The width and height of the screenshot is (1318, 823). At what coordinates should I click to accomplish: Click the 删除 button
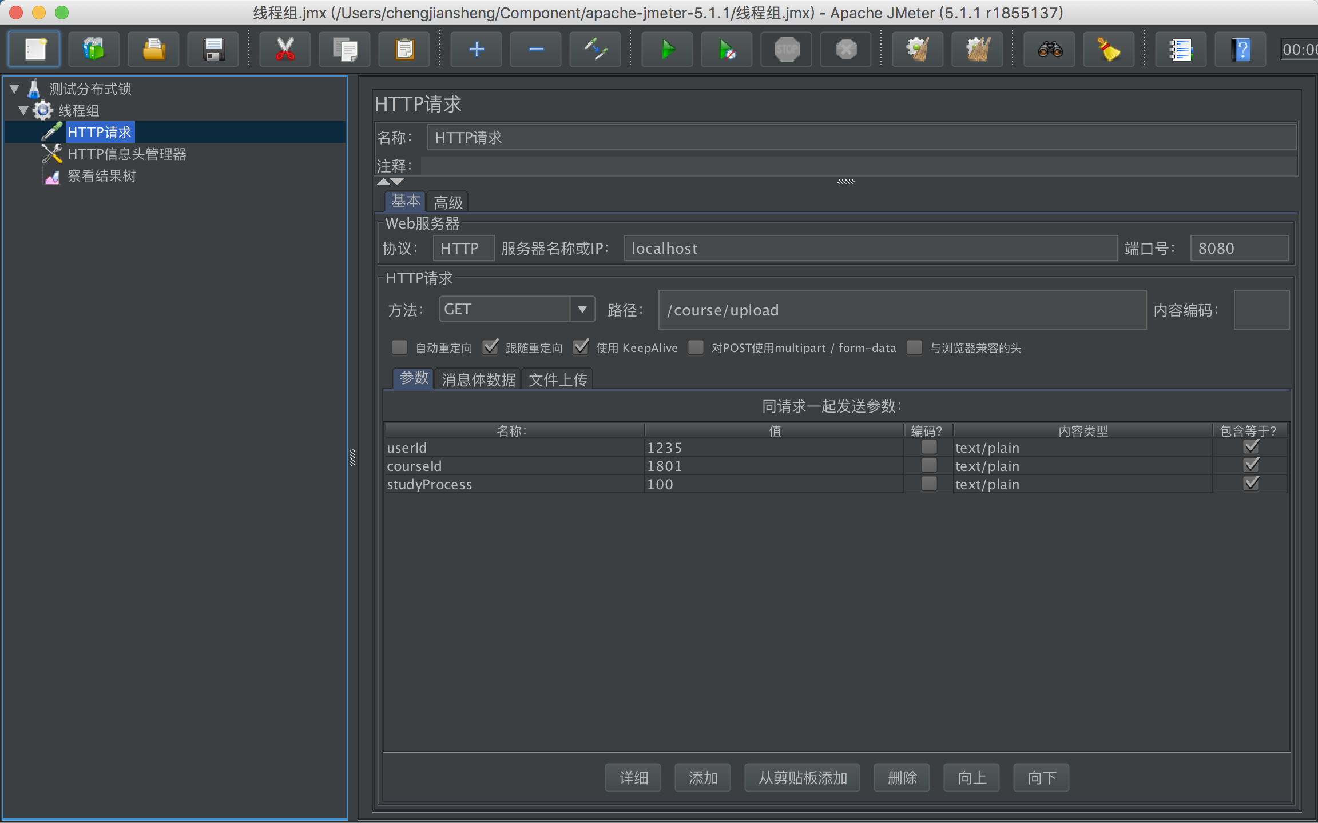(902, 778)
